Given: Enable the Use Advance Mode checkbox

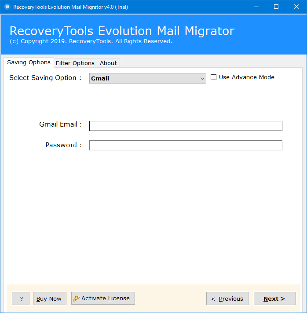Looking at the screenshot, I should point(213,77).
